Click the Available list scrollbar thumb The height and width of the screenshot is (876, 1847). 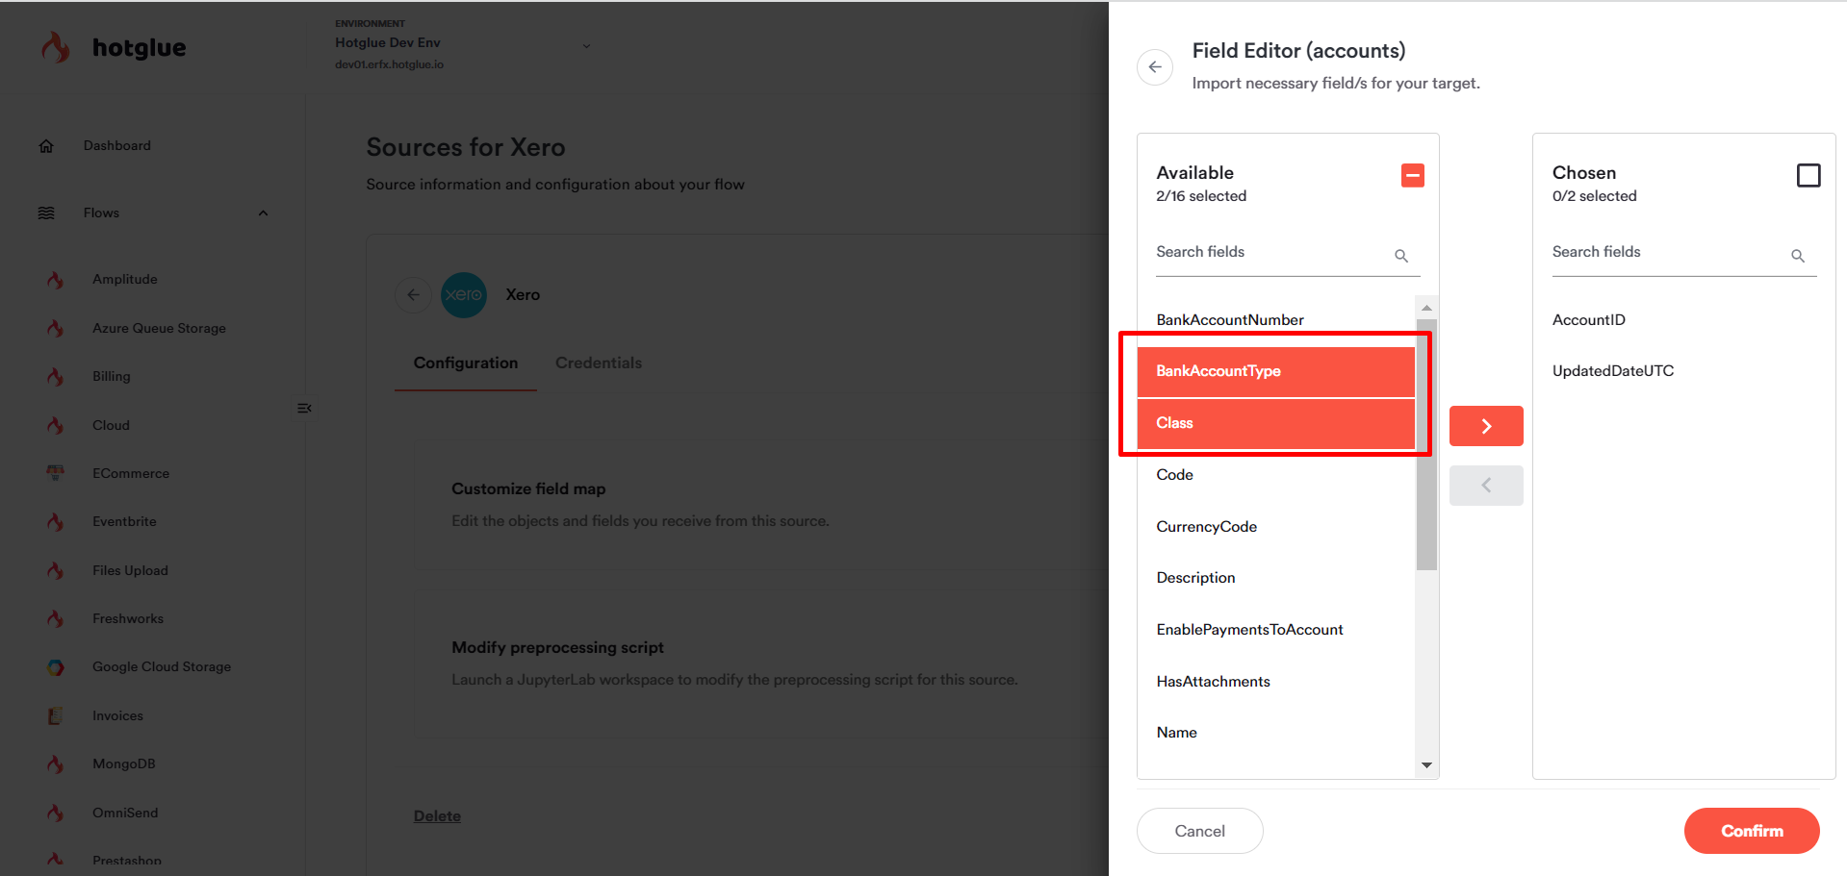click(1426, 444)
